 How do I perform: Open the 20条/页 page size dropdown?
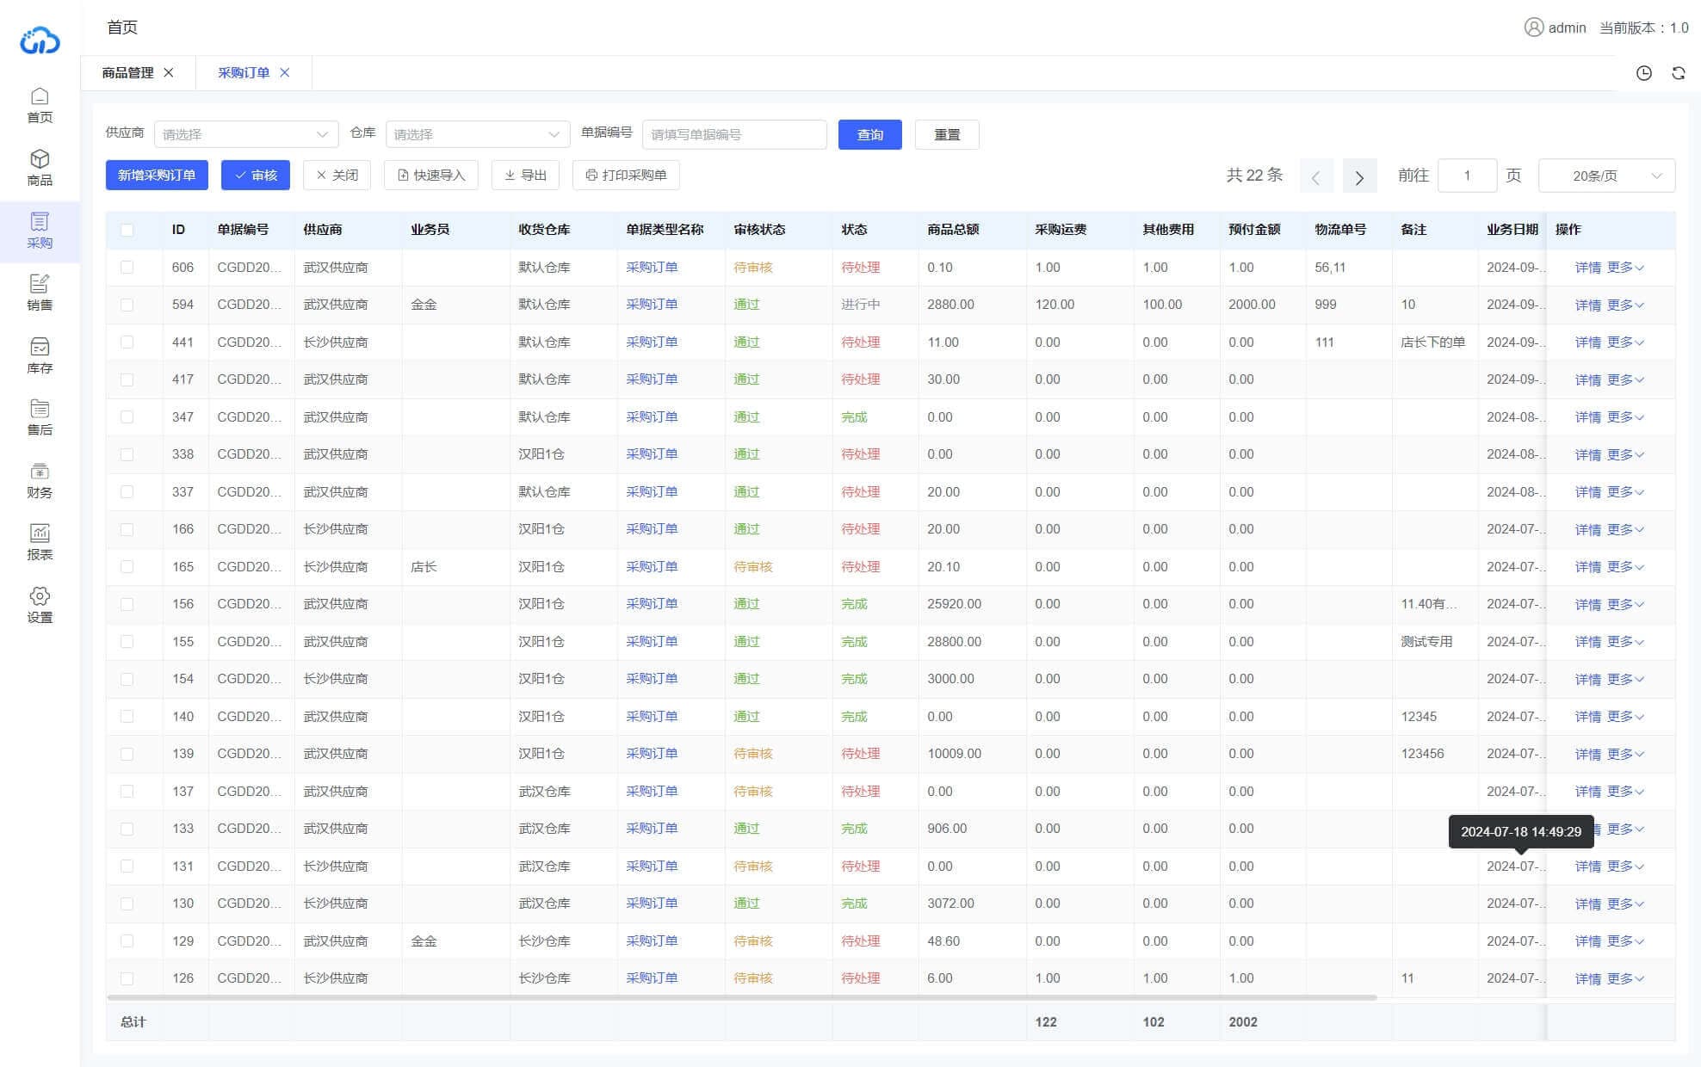[1606, 176]
